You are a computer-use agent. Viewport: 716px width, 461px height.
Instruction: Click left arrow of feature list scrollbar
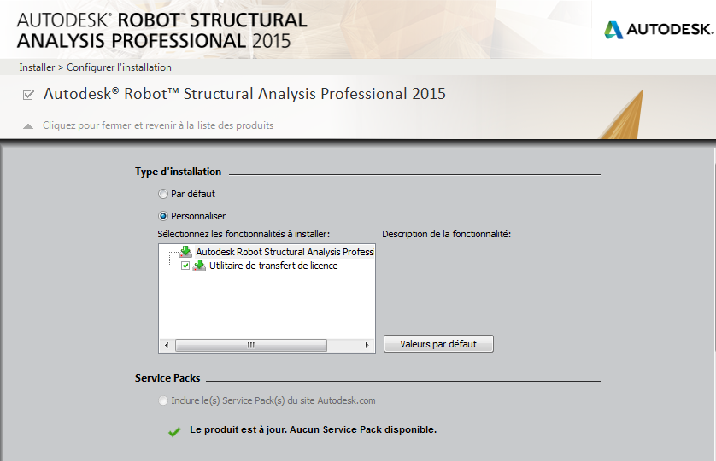click(167, 345)
